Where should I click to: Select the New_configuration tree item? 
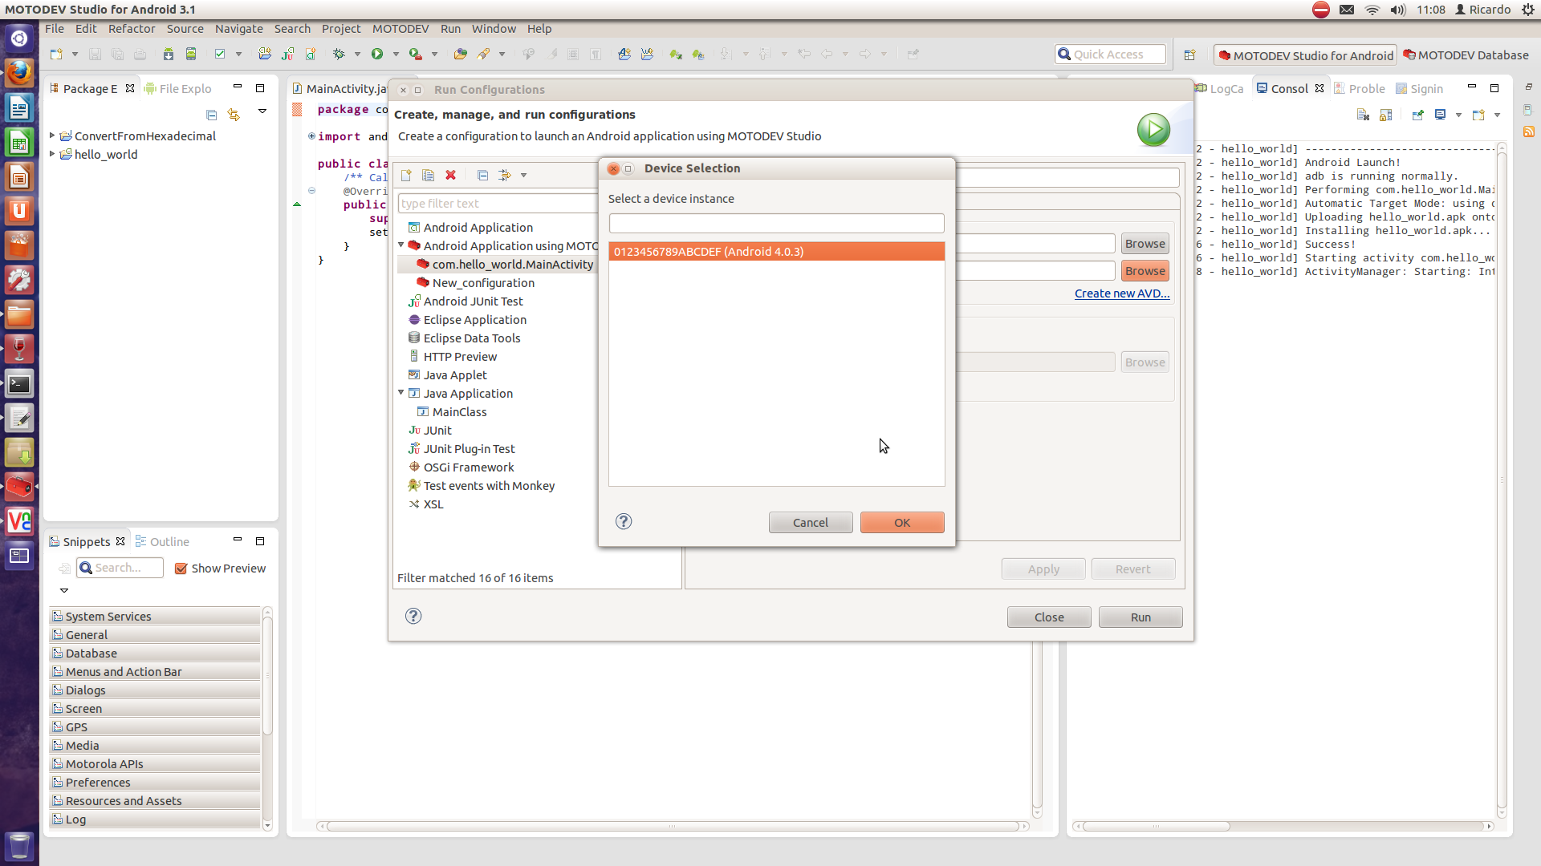click(x=483, y=282)
